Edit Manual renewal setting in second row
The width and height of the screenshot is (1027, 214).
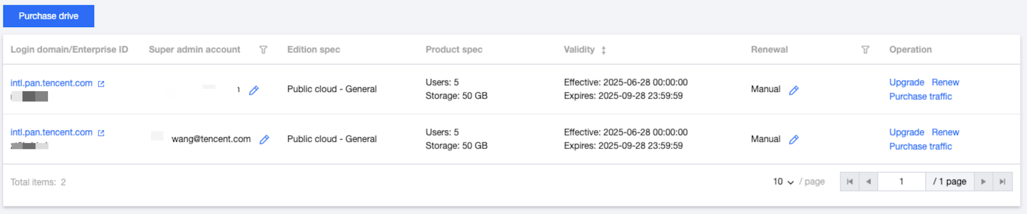click(794, 139)
